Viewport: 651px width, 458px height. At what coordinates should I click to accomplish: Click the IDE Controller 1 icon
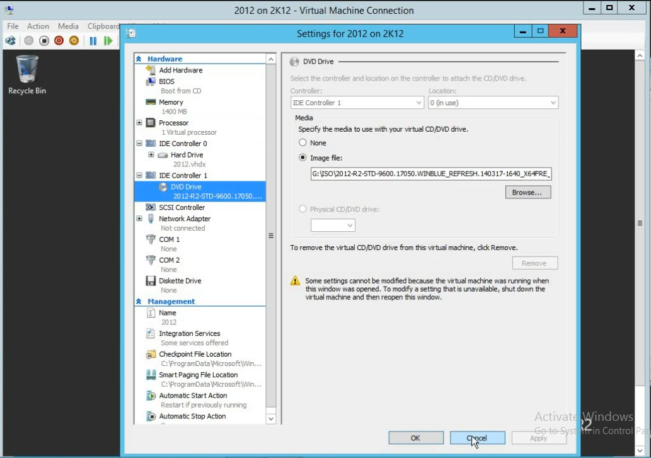(x=151, y=176)
